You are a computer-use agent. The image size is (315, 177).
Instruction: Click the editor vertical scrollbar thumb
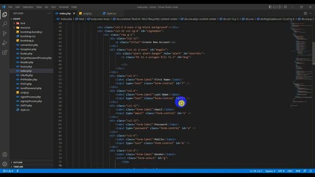314,53
